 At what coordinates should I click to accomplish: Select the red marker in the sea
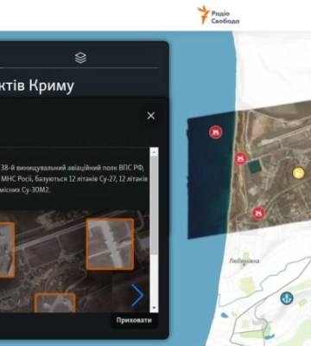(216, 132)
